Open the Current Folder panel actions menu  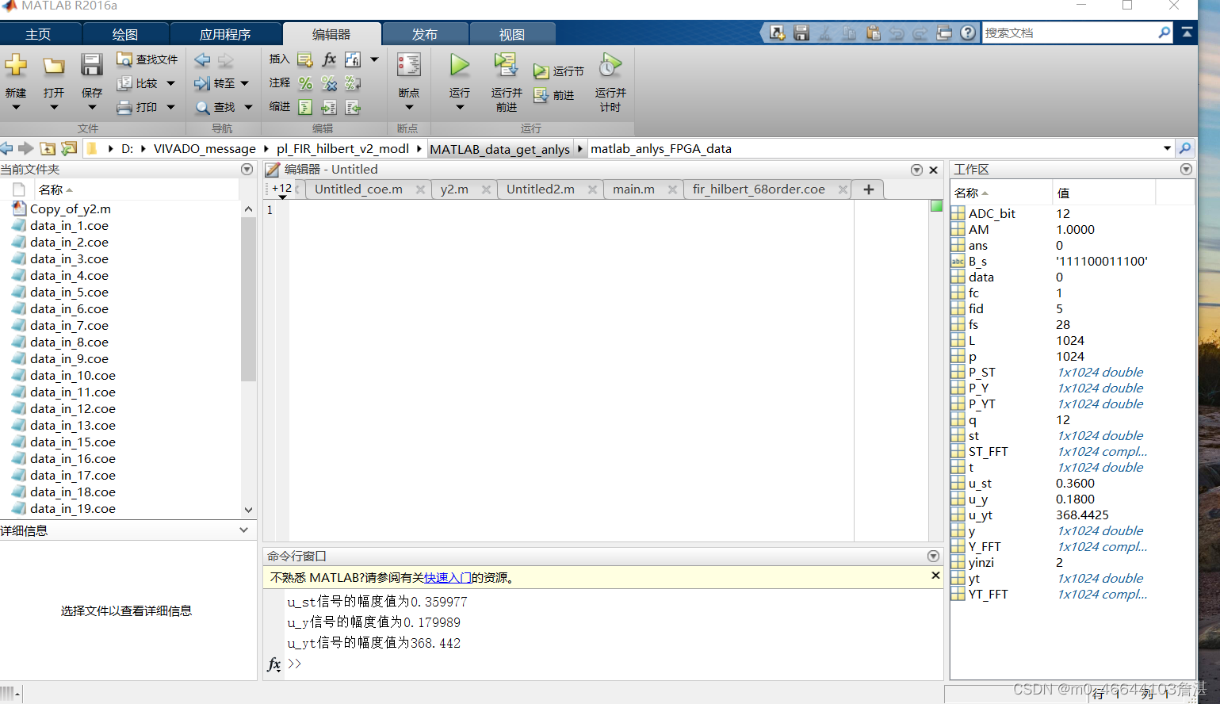coord(247,169)
